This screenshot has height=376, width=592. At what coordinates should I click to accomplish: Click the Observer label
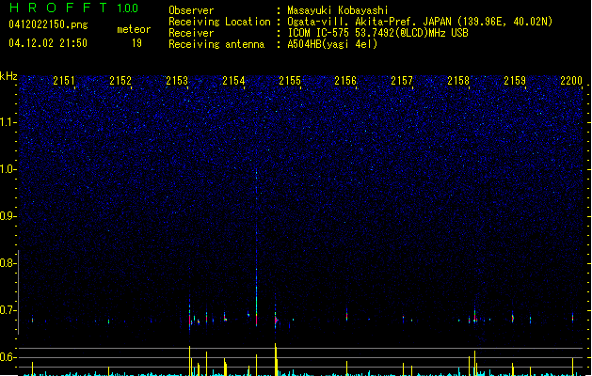pos(191,10)
